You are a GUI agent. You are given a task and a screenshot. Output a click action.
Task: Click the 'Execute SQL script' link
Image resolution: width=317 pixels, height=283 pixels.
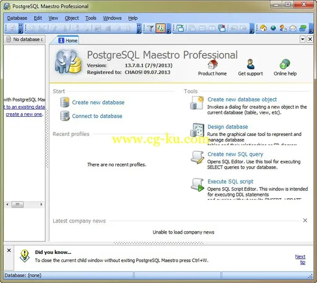pyautogui.click(x=230, y=182)
